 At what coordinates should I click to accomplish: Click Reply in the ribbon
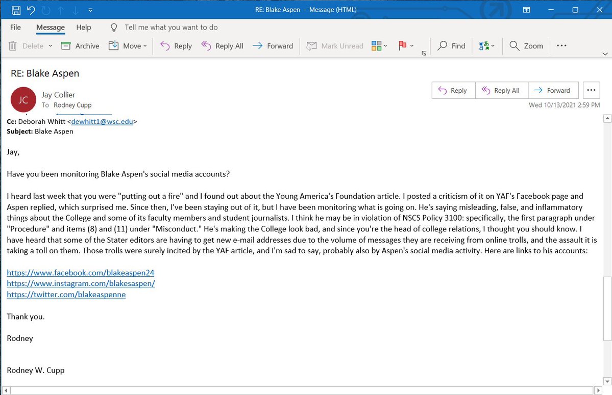tap(176, 46)
